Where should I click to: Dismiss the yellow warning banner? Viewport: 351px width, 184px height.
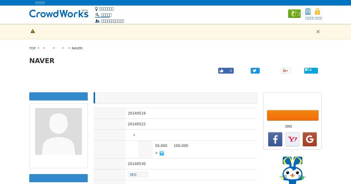318,32
